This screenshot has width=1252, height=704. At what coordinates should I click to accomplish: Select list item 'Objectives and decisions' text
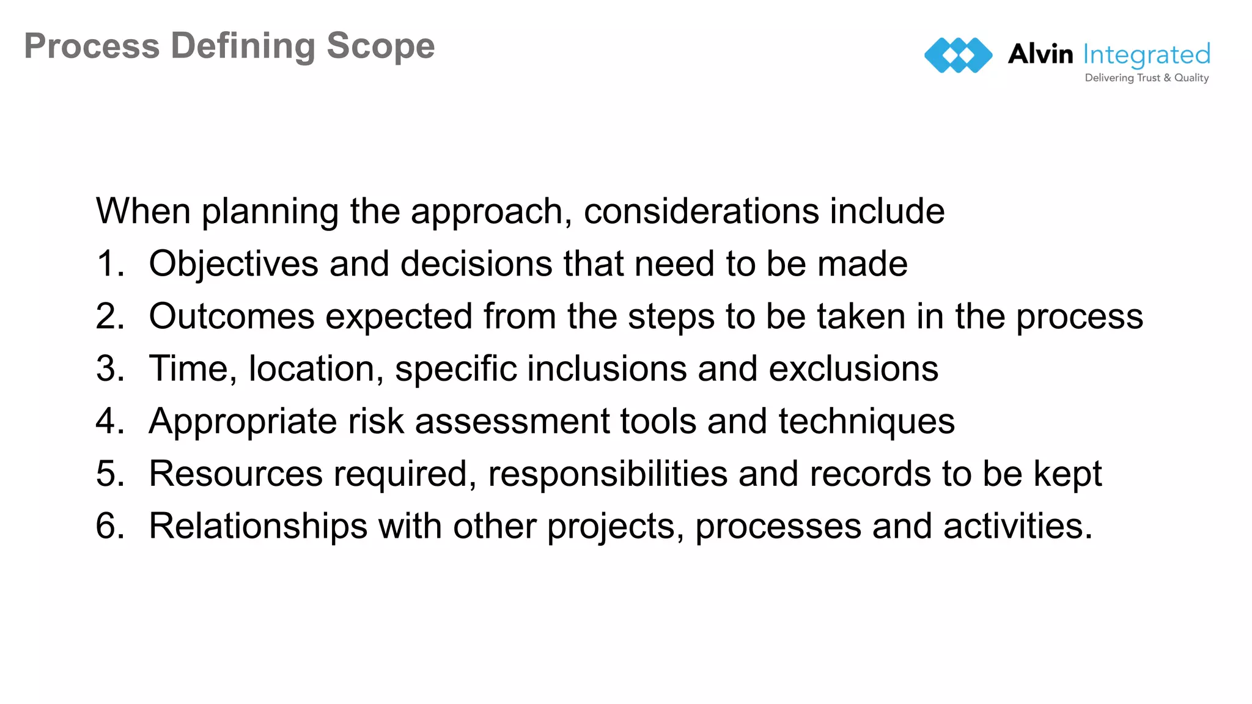click(528, 264)
